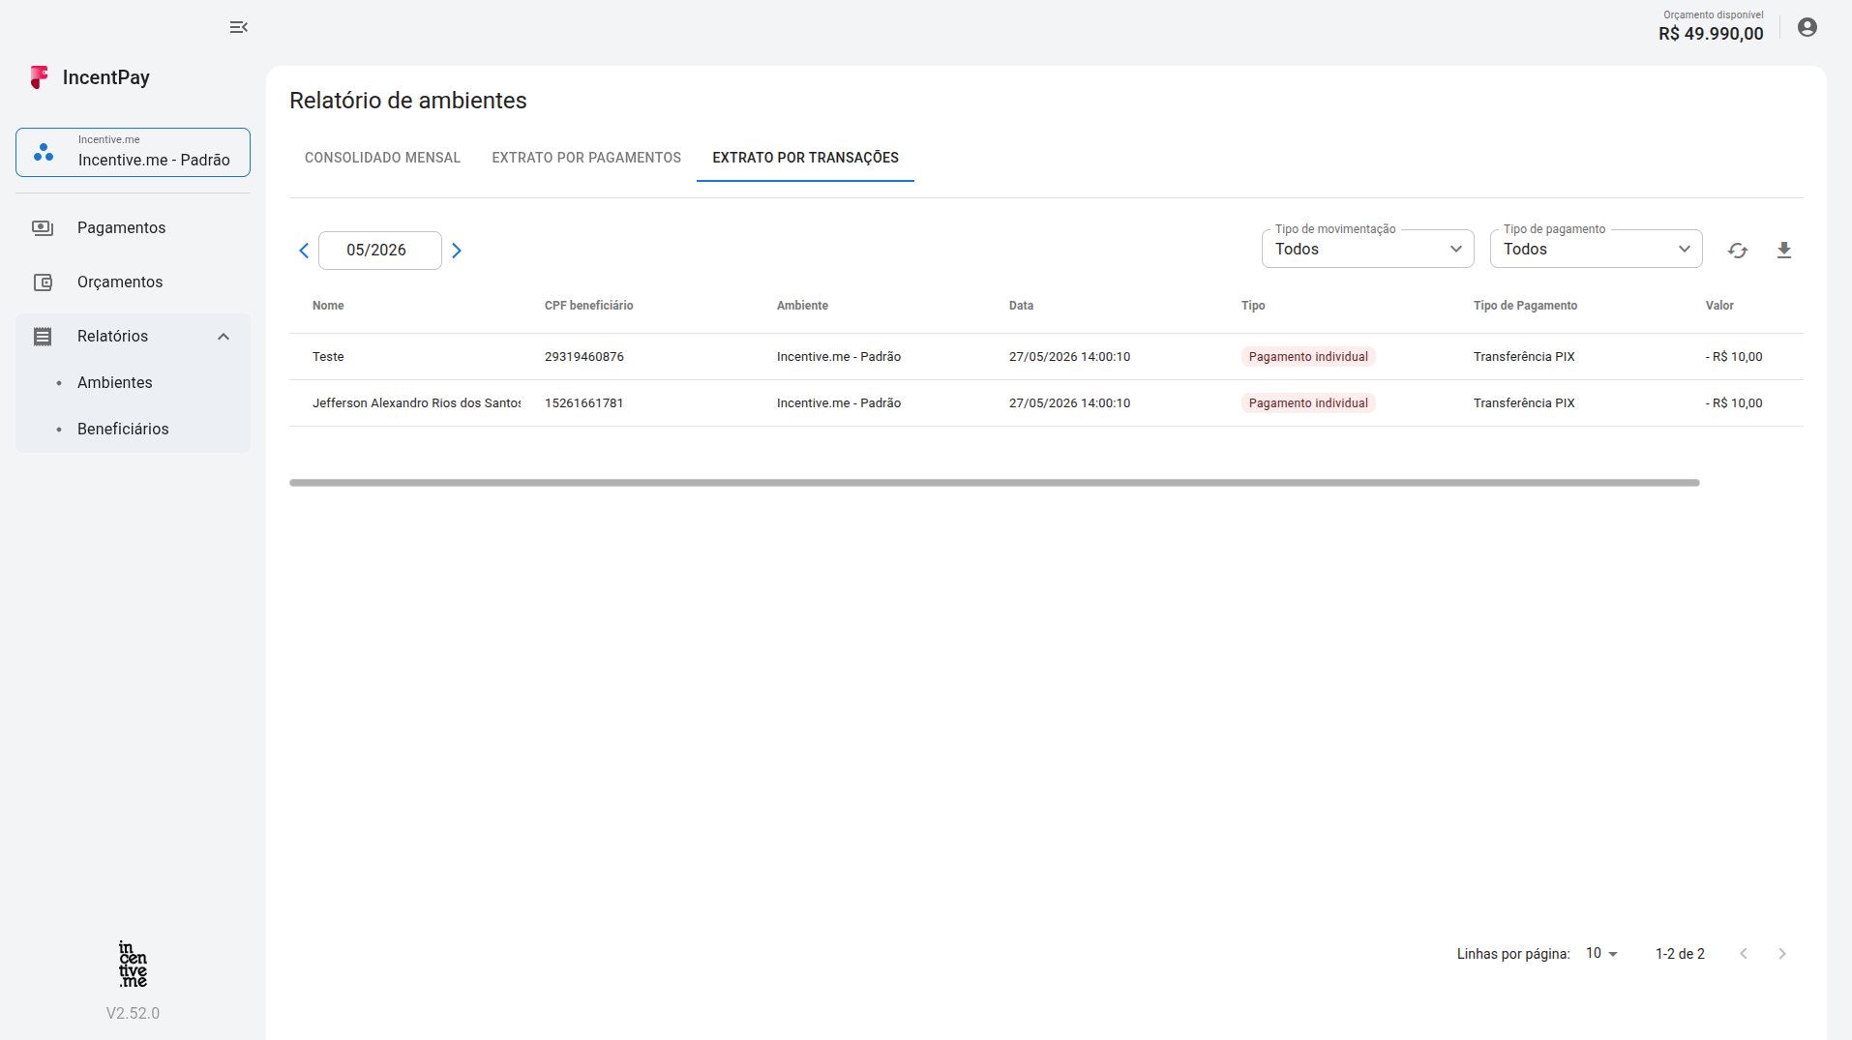Click the environment dots icon

click(44, 152)
